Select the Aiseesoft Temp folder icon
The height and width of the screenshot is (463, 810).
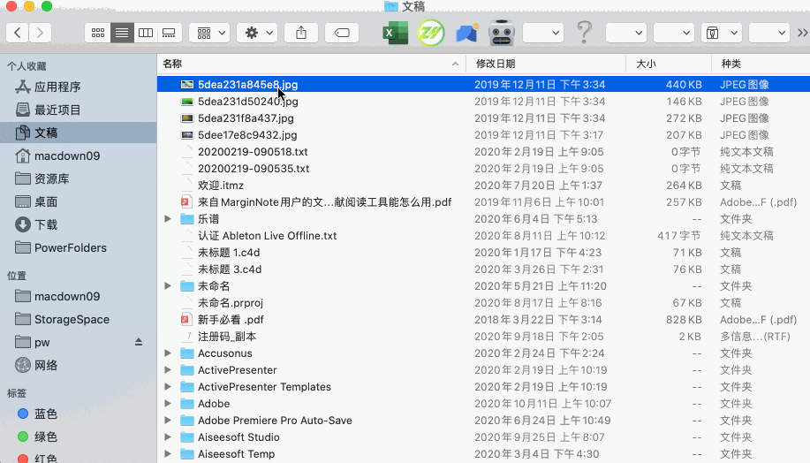tap(187, 453)
